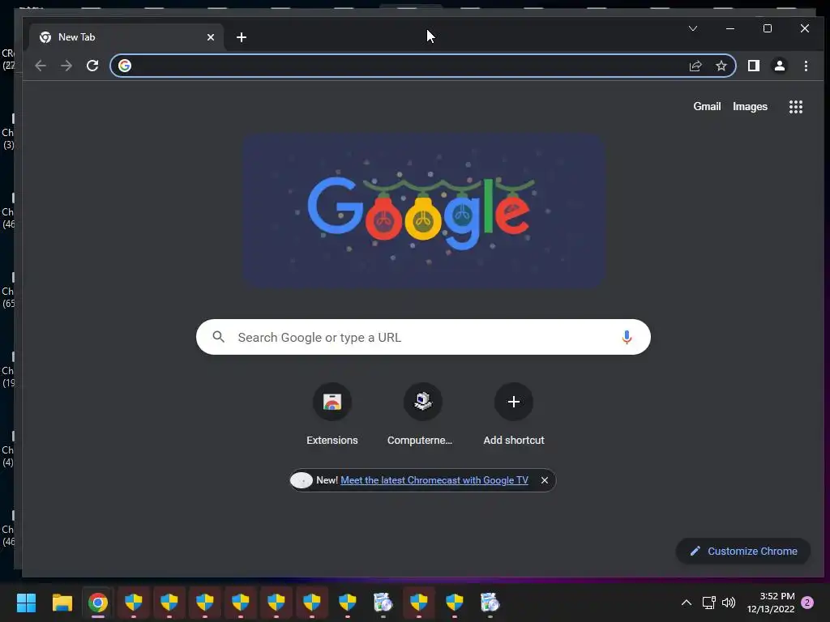Follow Meet the latest Chromecast link
Screen dimensions: 830x622
[x=434, y=480]
